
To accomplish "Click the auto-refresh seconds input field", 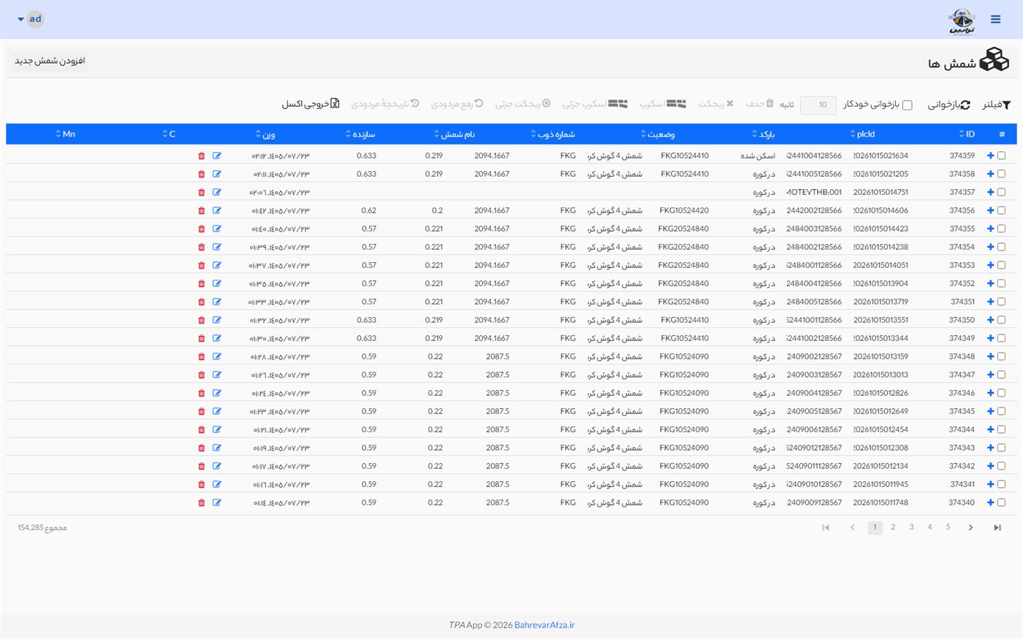I will 818,105.
